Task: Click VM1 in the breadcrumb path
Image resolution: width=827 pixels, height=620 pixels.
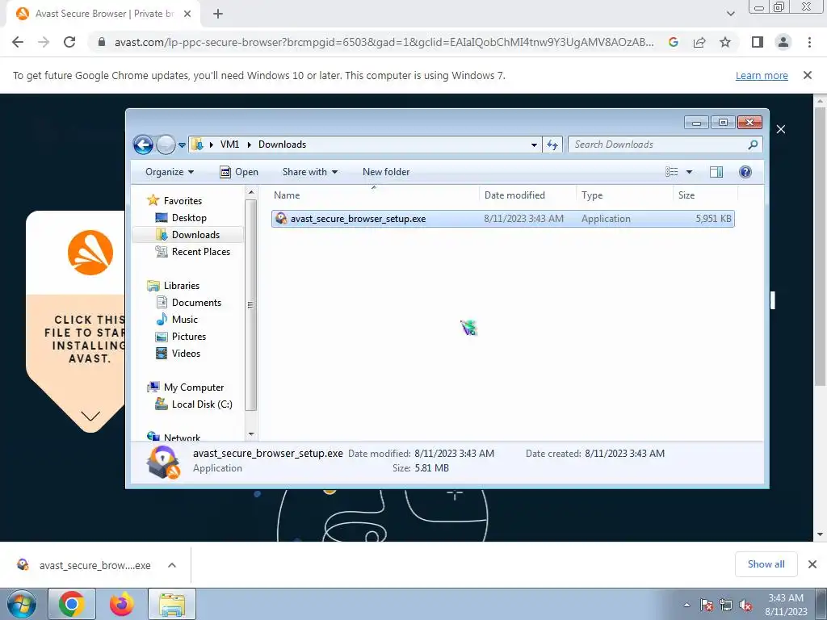Action: point(229,145)
